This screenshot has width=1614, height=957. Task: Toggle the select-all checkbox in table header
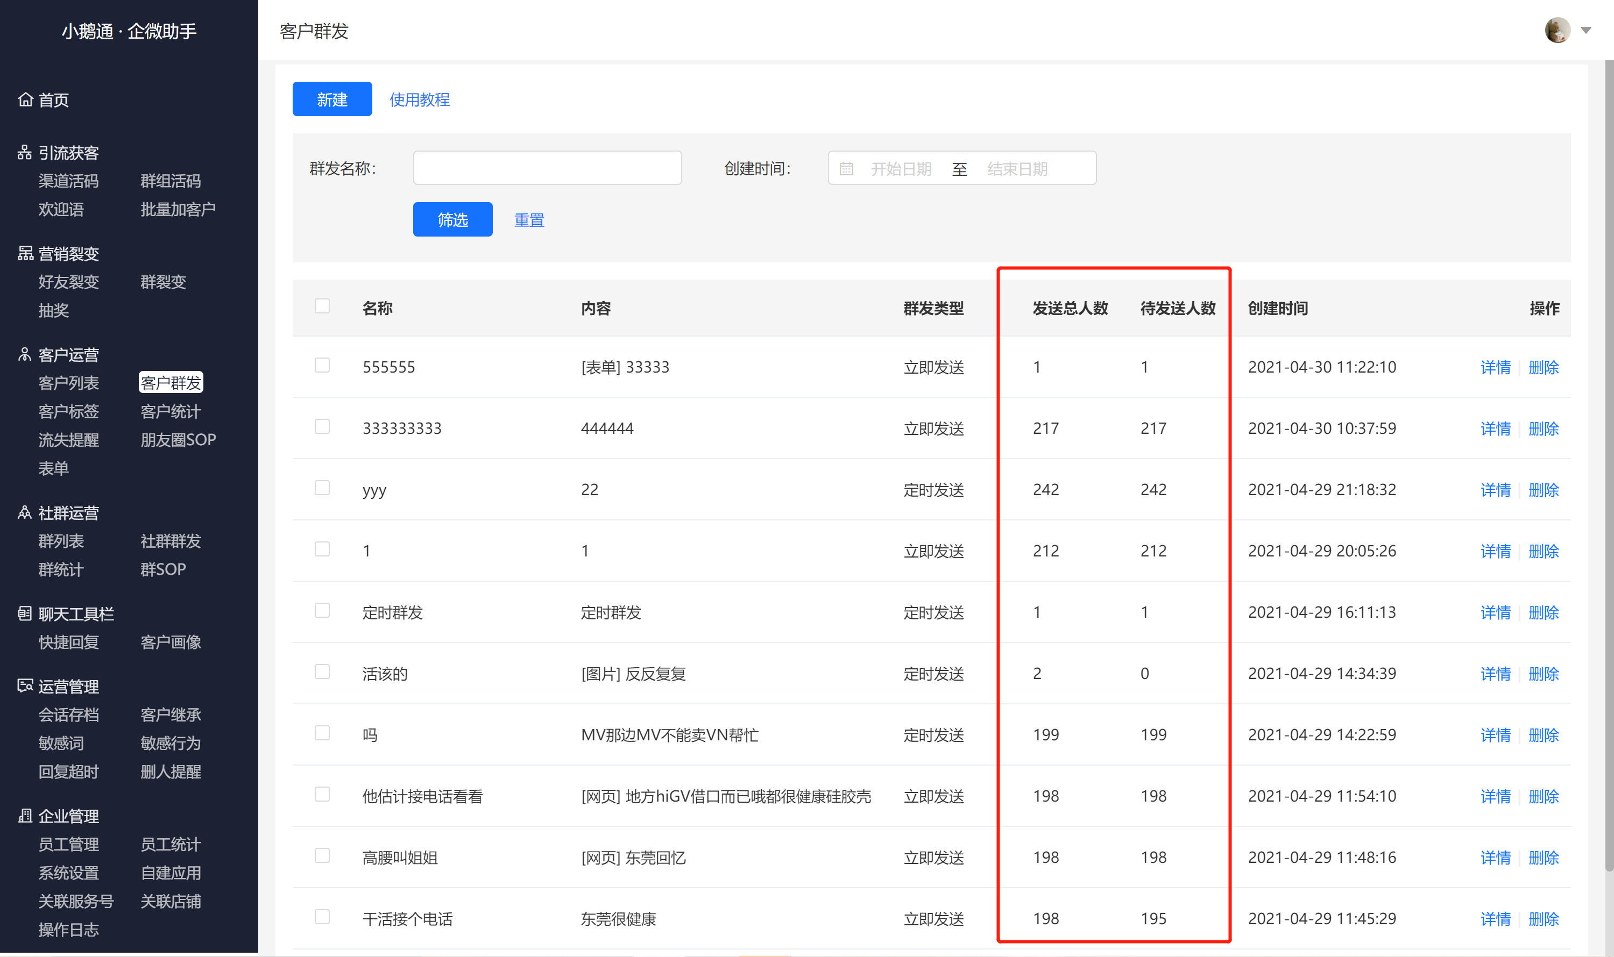(x=322, y=306)
